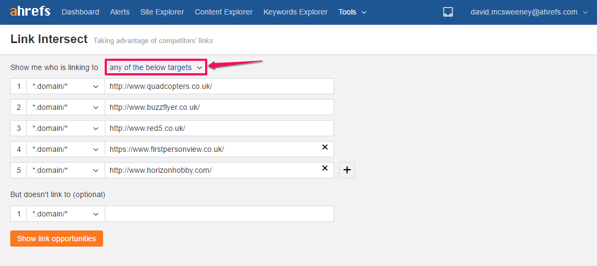Open the 'any of the below targets' dropdown

tap(155, 67)
